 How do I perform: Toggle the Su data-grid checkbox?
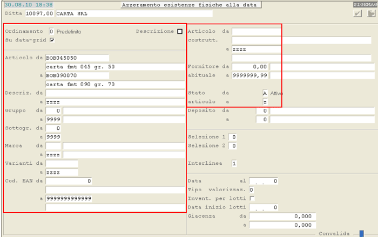click(52, 40)
